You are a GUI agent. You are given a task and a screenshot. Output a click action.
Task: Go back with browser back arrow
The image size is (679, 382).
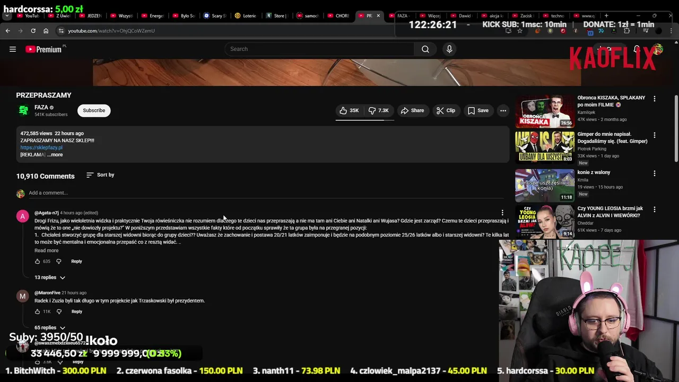pos(8,31)
